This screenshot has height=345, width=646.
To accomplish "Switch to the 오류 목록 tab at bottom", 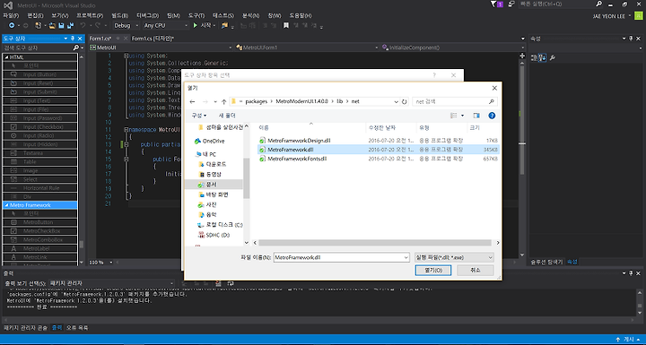I will 77,328.
